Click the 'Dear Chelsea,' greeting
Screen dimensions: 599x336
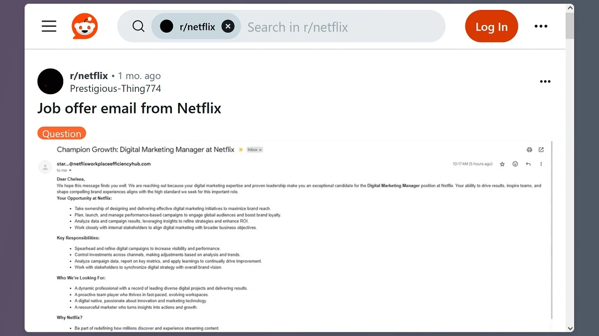coord(70,179)
